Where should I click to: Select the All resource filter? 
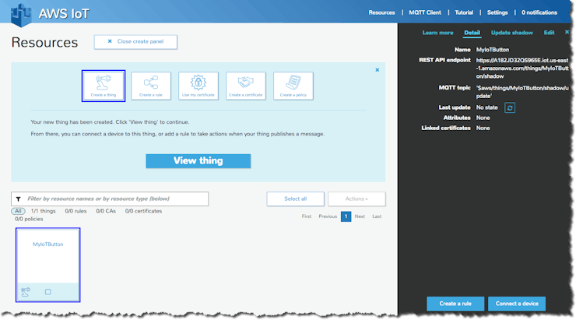(18, 211)
